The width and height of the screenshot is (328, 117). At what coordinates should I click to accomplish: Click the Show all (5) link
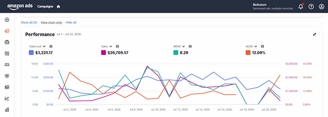tap(29, 23)
